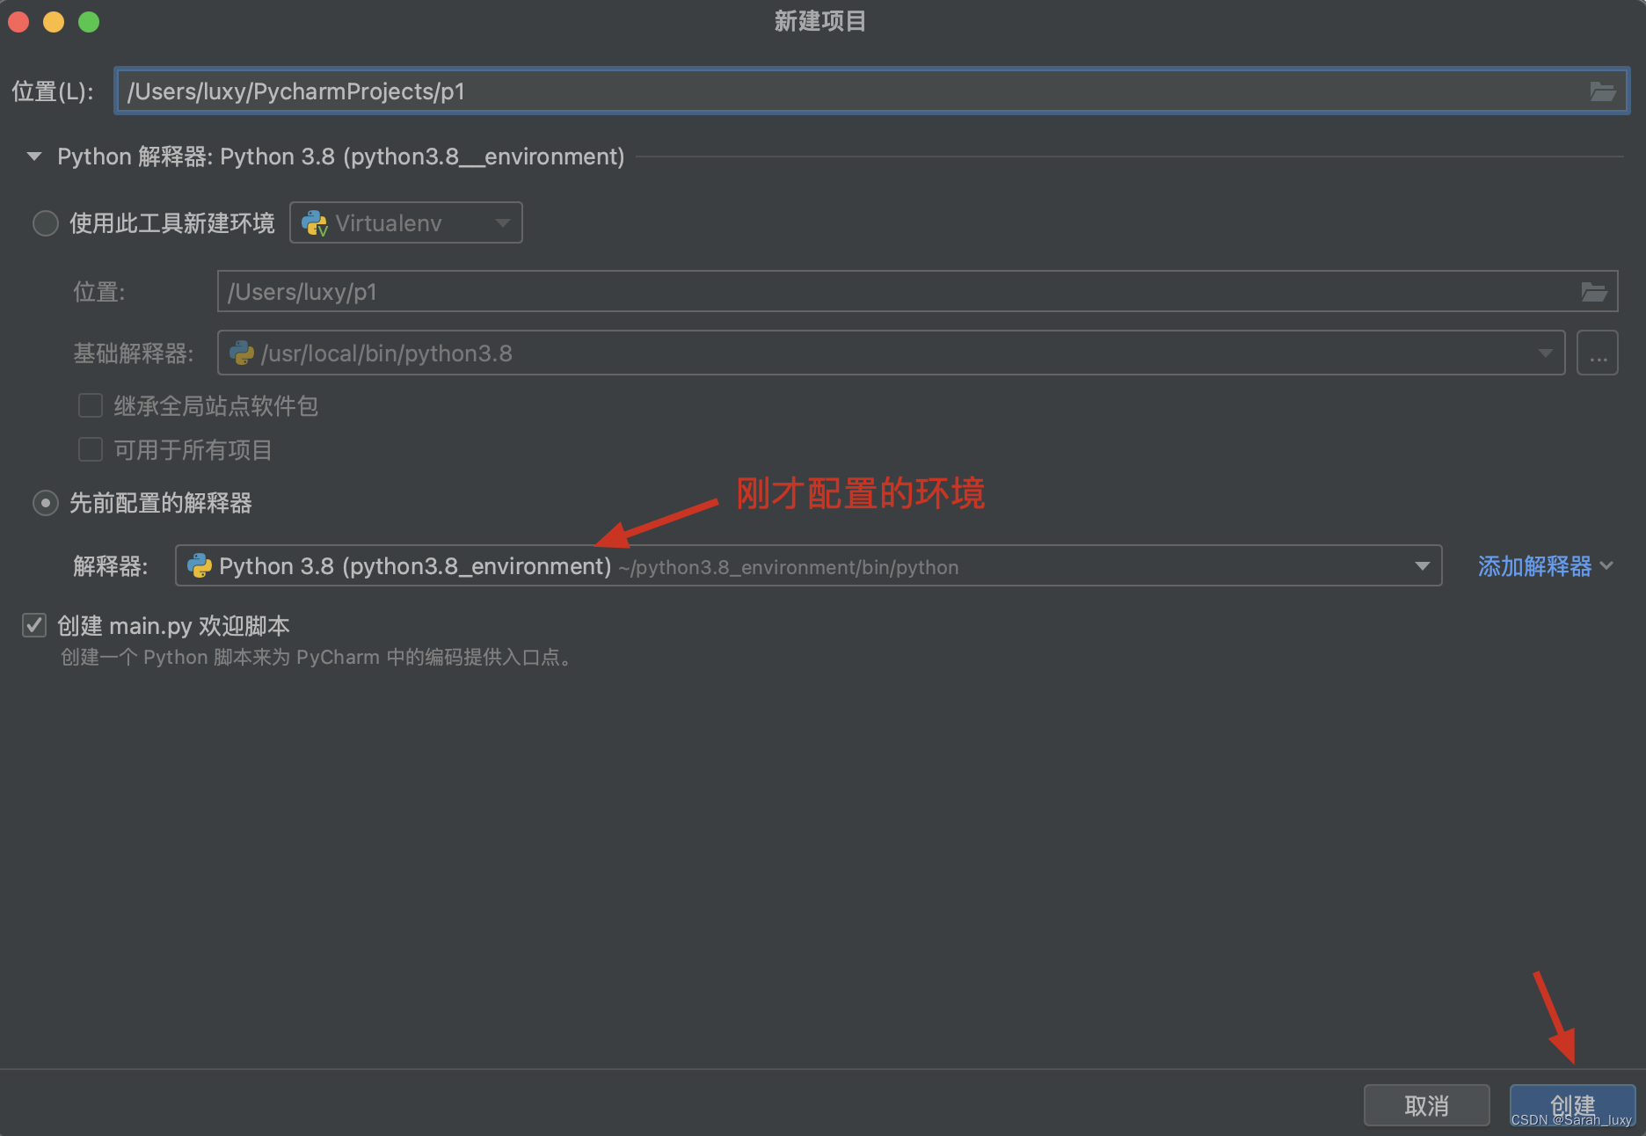The height and width of the screenshot is (1136, 1646).
Task: Open the Virtualenv tool dropdown
Action: (406, 222)
